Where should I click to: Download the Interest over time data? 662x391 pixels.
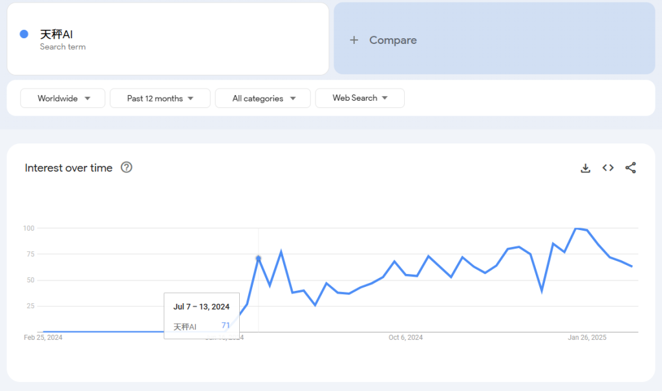tap(585, 168)
